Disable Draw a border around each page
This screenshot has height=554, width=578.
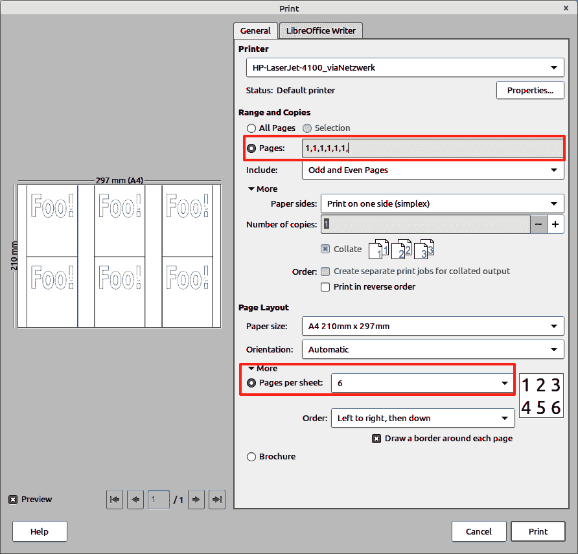coord(376,438)
